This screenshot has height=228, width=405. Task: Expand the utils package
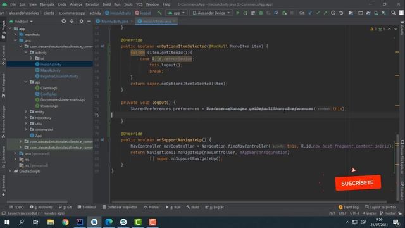26,124
